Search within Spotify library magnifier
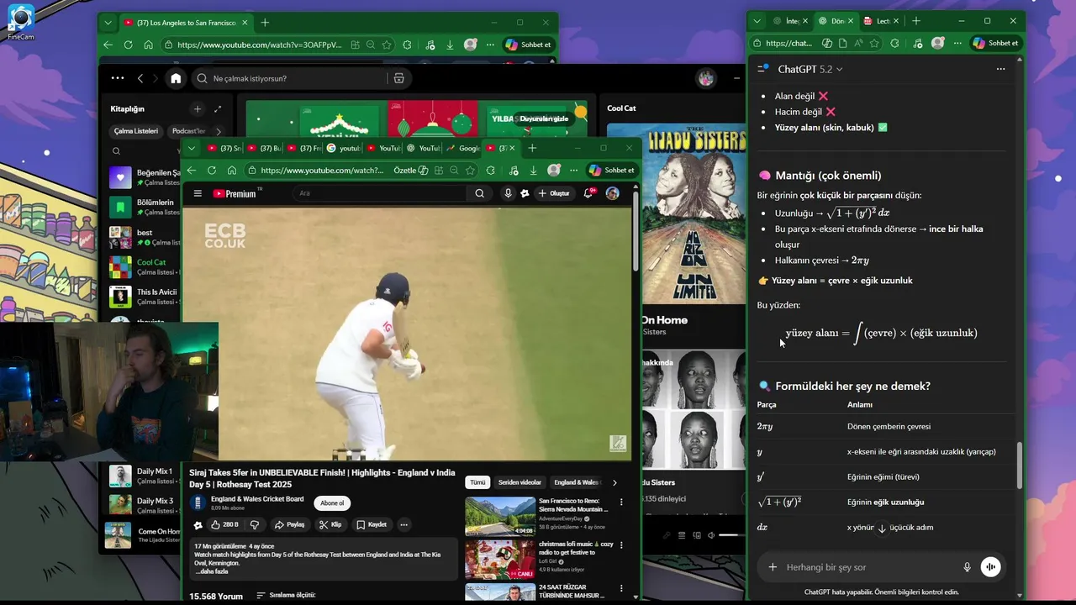This screenshot has width=1076, height=605. tap(116, 151)
